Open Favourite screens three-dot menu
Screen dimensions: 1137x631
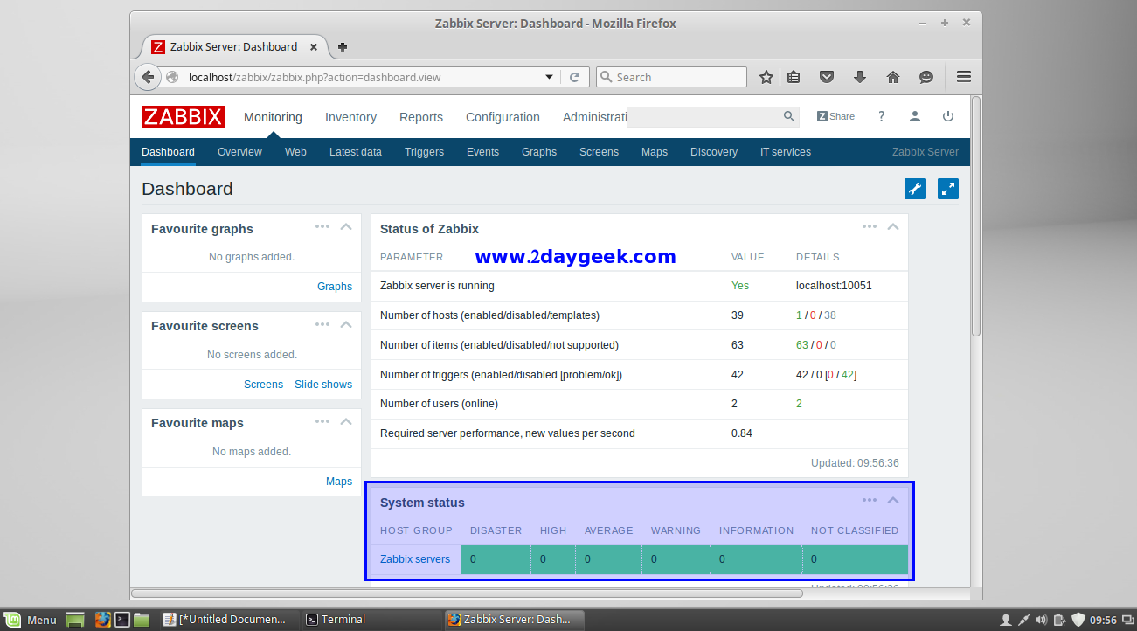click(322, 323)
